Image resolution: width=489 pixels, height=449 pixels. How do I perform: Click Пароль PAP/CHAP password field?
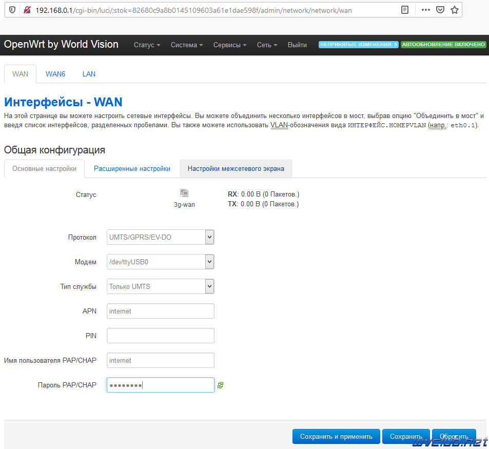(x=160, y=385)
